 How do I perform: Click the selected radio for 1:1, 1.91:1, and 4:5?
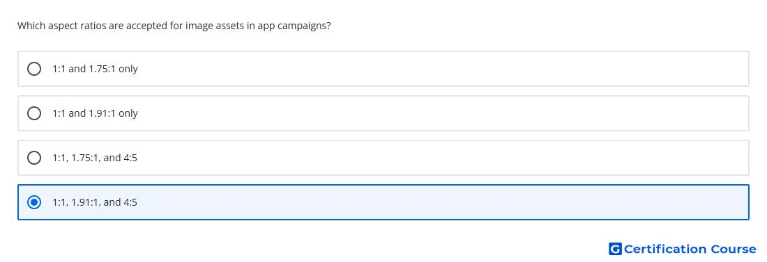[34, 202]
